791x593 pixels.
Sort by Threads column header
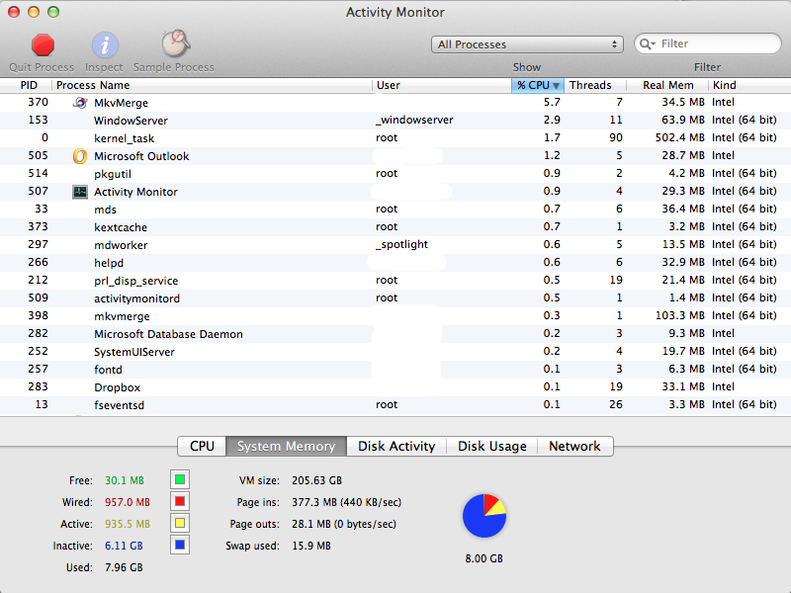coord(595,85)
